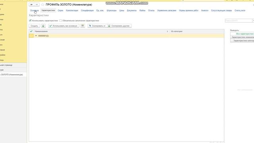The width and height of the screenshot is (254, 143).
Task: Select Все характеристики display option
Action: pyautogui.click(x=242, y=34)
